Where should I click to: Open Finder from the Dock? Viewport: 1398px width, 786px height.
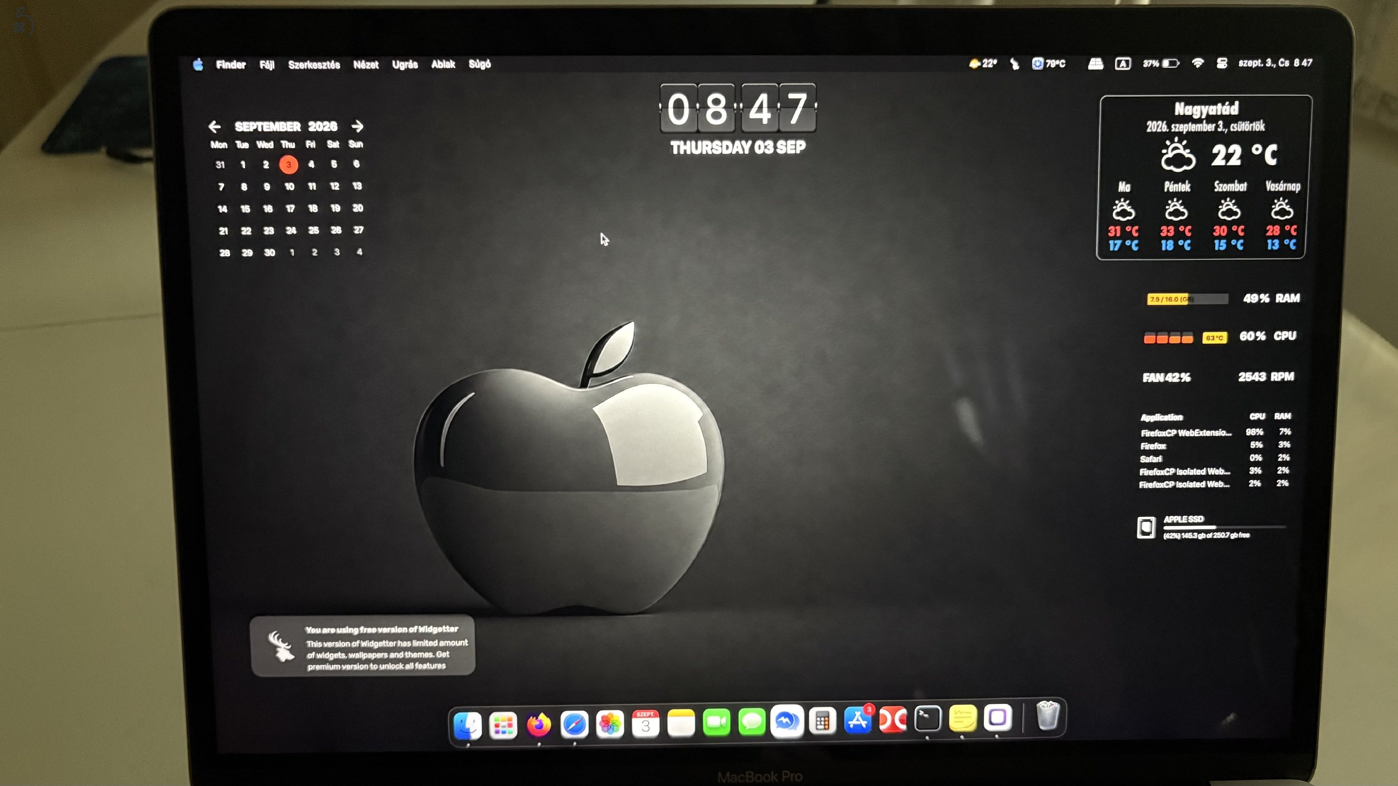point(467,725)
